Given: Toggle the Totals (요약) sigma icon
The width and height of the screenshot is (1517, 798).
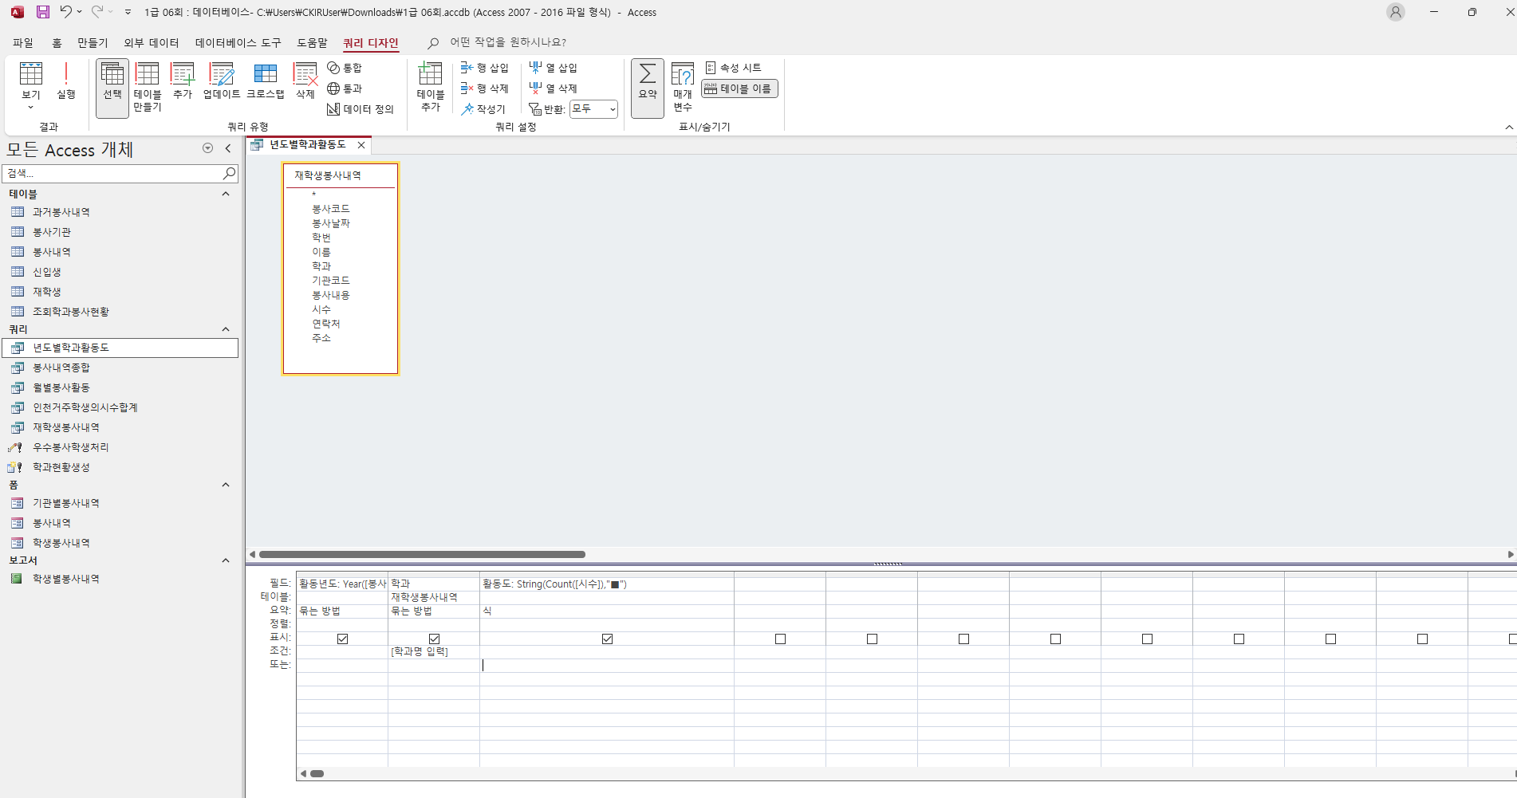Looking at the screenshot, I should [647, 81].
